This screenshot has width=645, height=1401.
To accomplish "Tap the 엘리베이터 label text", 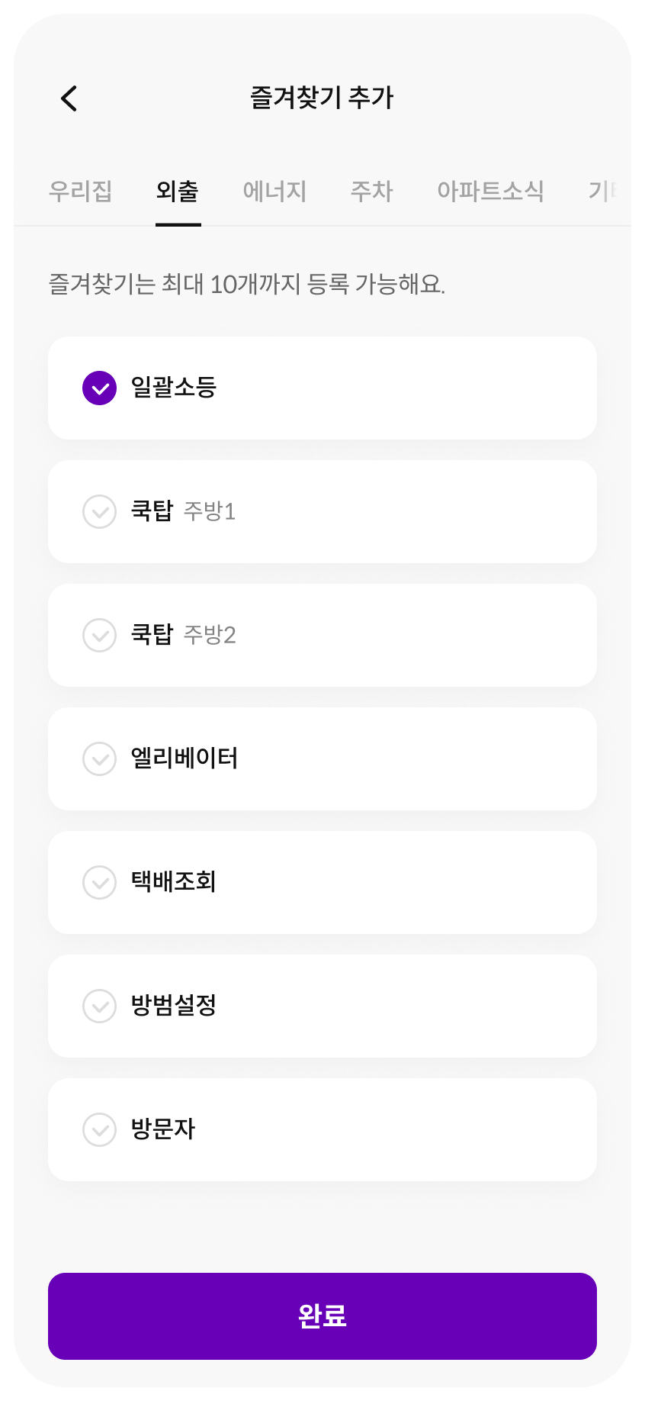I will click(x=185, y=758).
